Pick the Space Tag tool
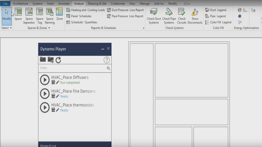Viewport: 262px width, 147px height. [x=40, y=16]
